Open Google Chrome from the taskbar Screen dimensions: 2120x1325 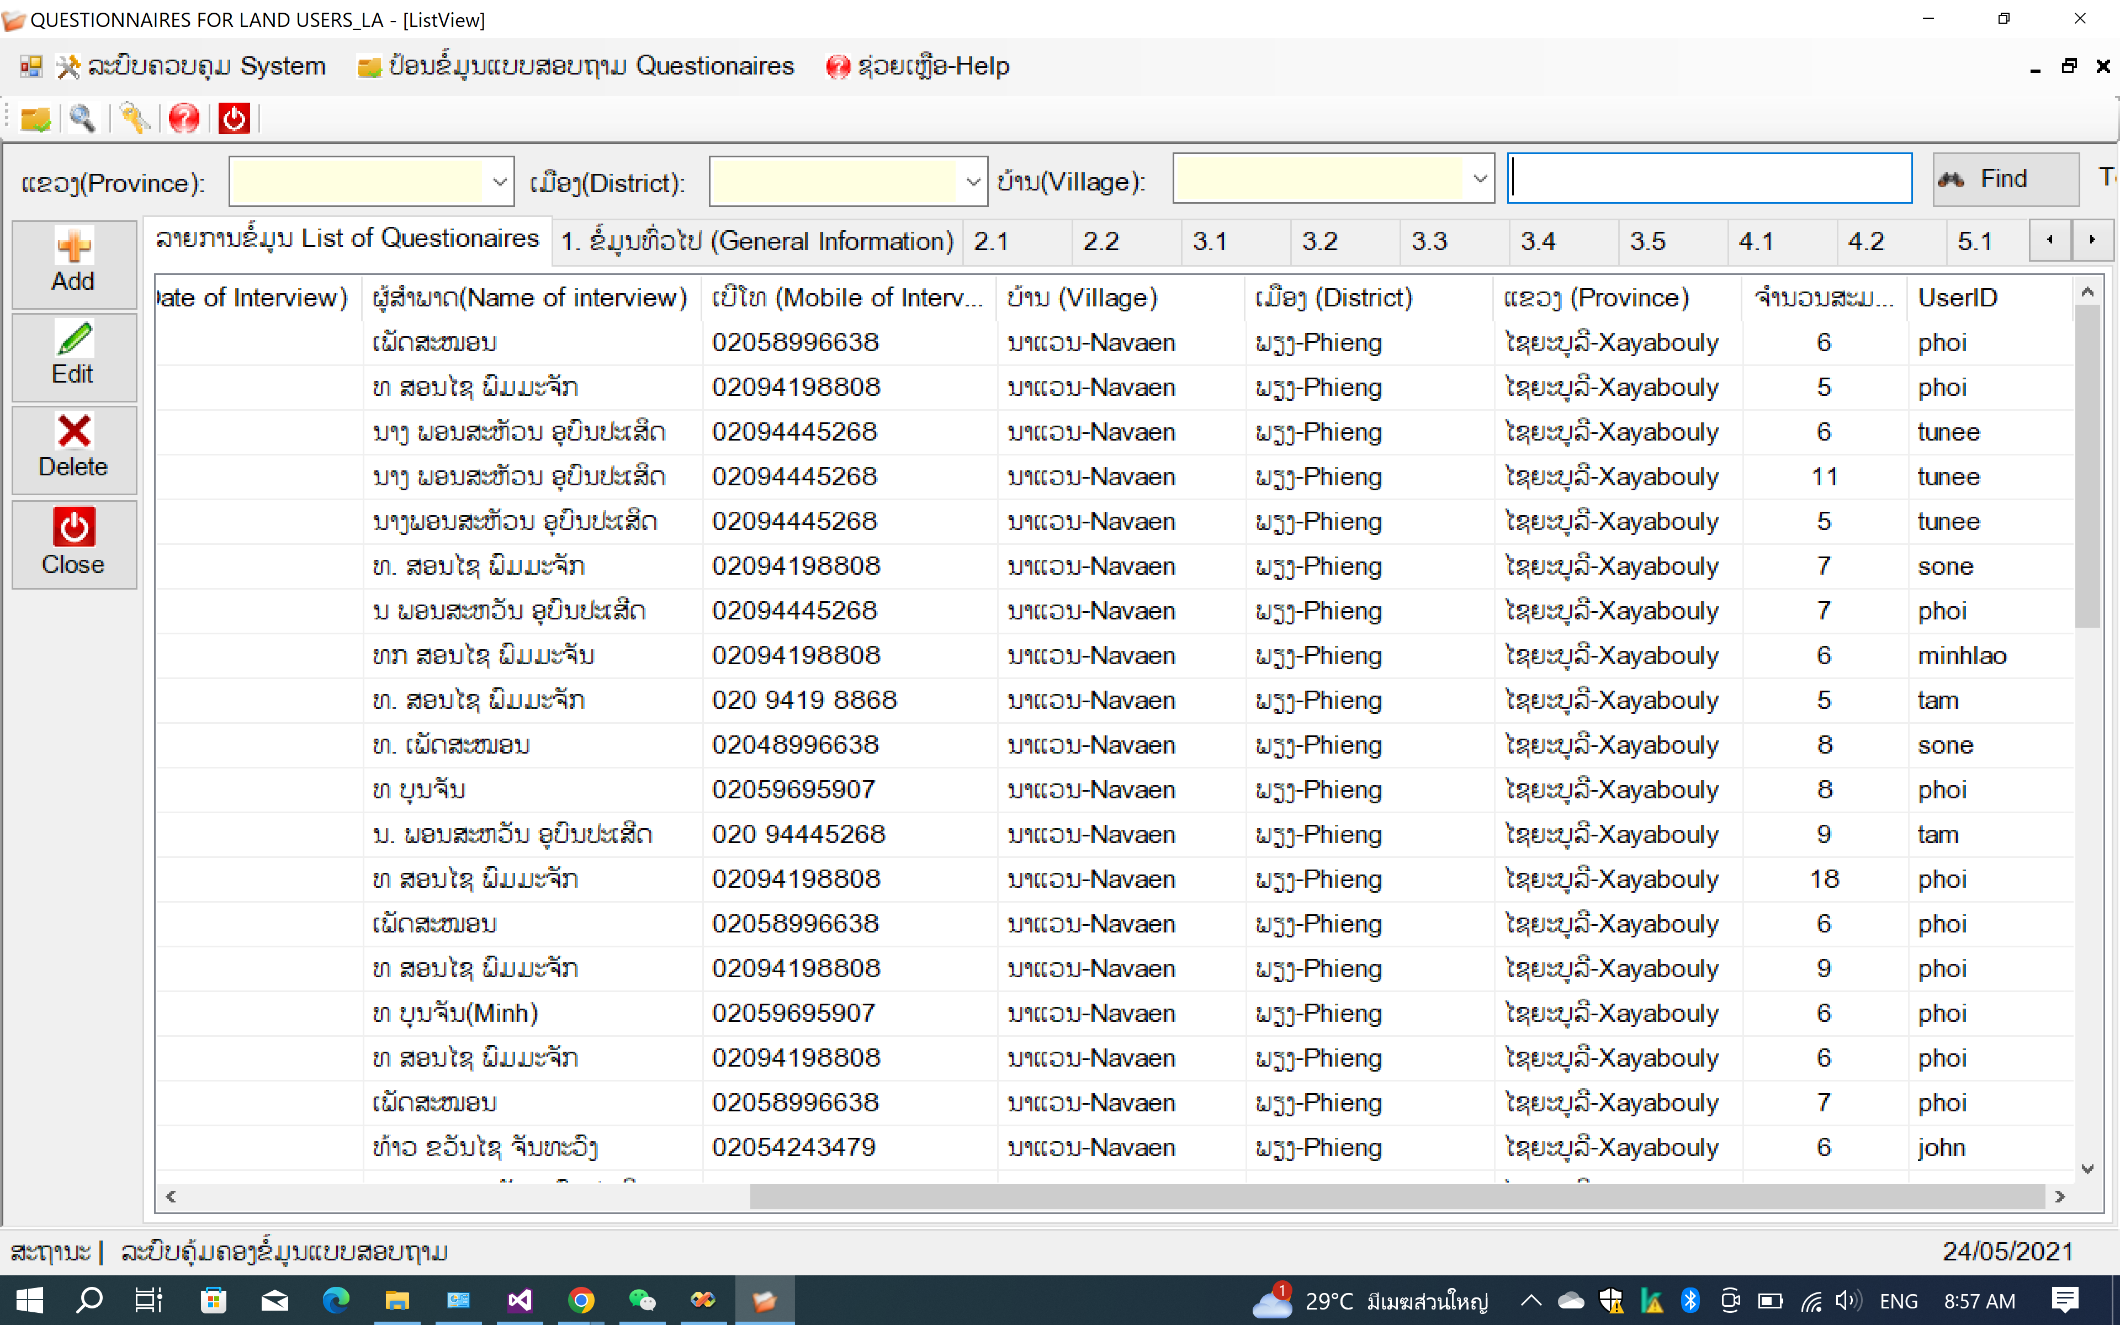click(x=581, y=1301)
